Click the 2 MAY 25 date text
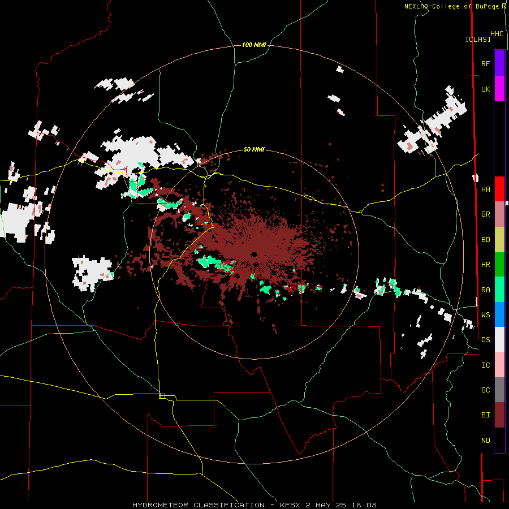This screenshot has height=509, width=509. 326,505
